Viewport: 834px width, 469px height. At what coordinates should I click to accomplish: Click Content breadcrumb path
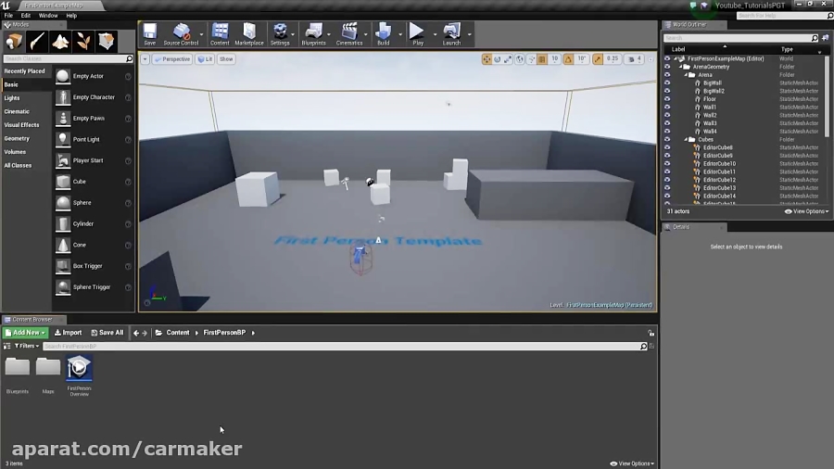178,333
